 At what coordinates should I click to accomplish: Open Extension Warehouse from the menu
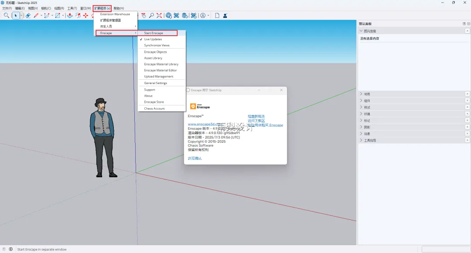(116, 14)
